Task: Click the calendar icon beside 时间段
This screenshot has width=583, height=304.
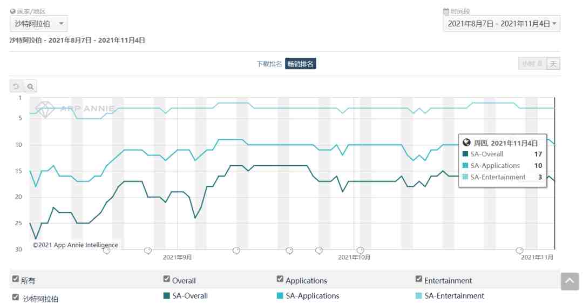Action: point(446,11)
